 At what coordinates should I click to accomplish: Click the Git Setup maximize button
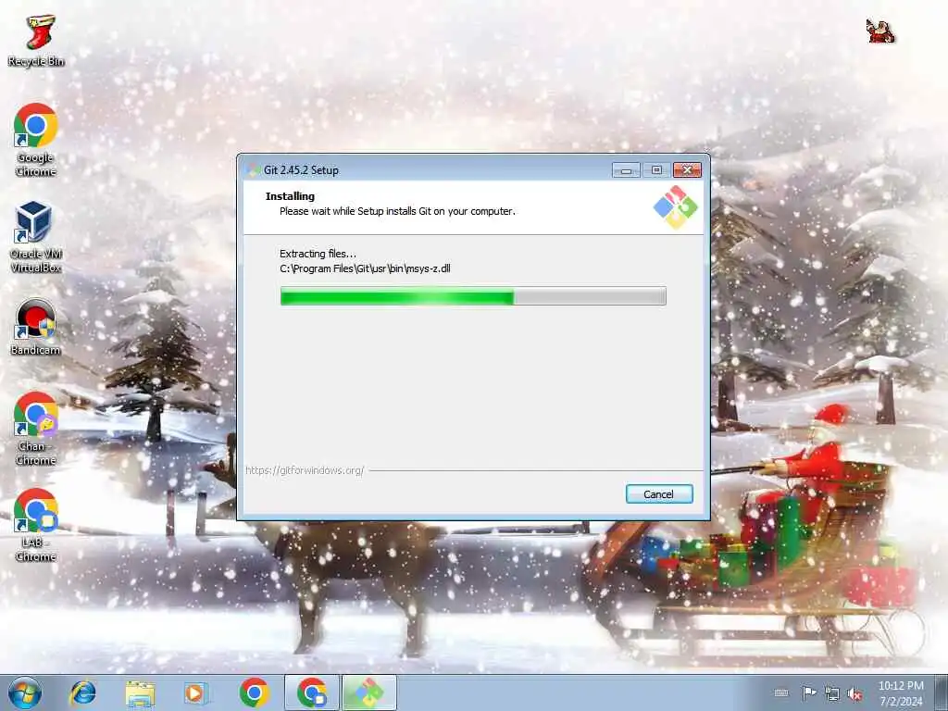656,170
